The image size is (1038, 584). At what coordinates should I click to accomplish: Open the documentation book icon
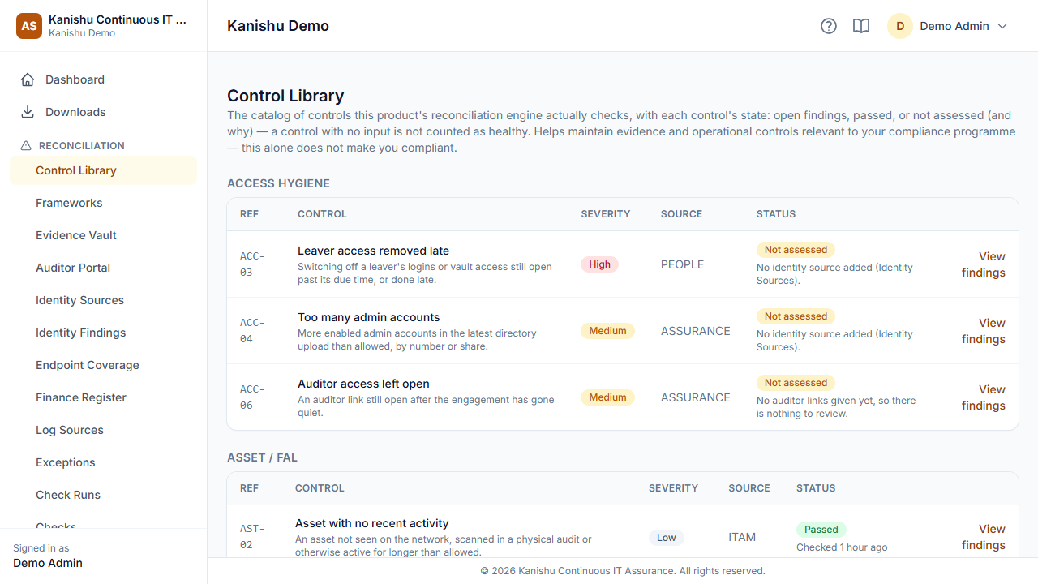861,26
